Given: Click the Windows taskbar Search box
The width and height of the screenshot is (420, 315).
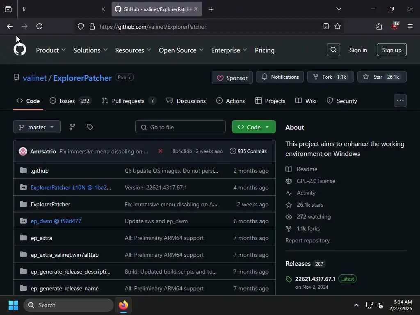Looking at the screenshot, I should click(68, 305).
